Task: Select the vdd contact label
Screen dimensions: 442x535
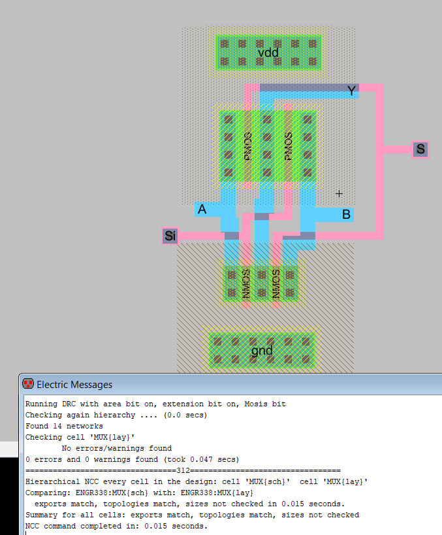Action: pos(268,52)
